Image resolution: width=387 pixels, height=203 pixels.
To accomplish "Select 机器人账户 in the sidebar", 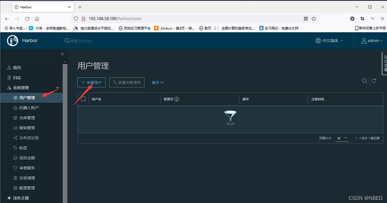I will point(28,107).
